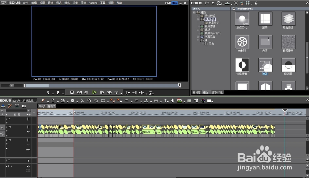
Task: Play the video with green play button
Action: [94, 92]
